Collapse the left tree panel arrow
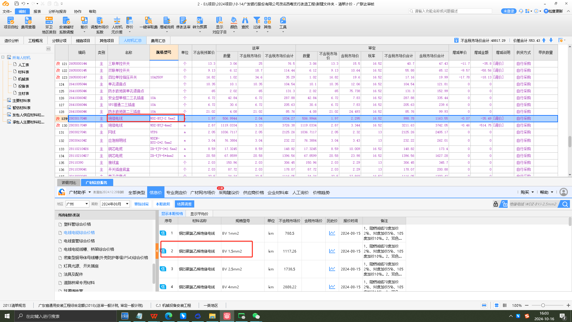 (48, 49)
